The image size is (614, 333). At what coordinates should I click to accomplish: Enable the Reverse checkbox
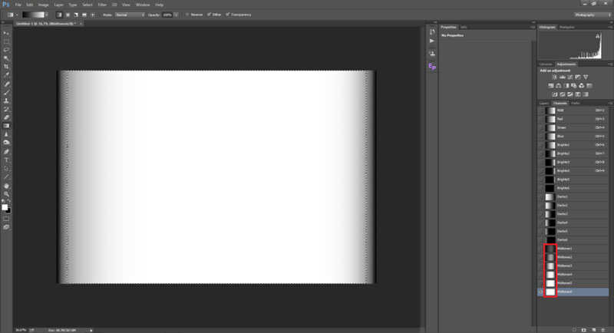[x=187, y=15]
